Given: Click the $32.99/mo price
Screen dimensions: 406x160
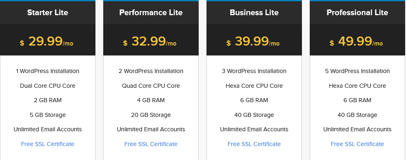Looking at the screenshot, I should [x=150, y=41].
